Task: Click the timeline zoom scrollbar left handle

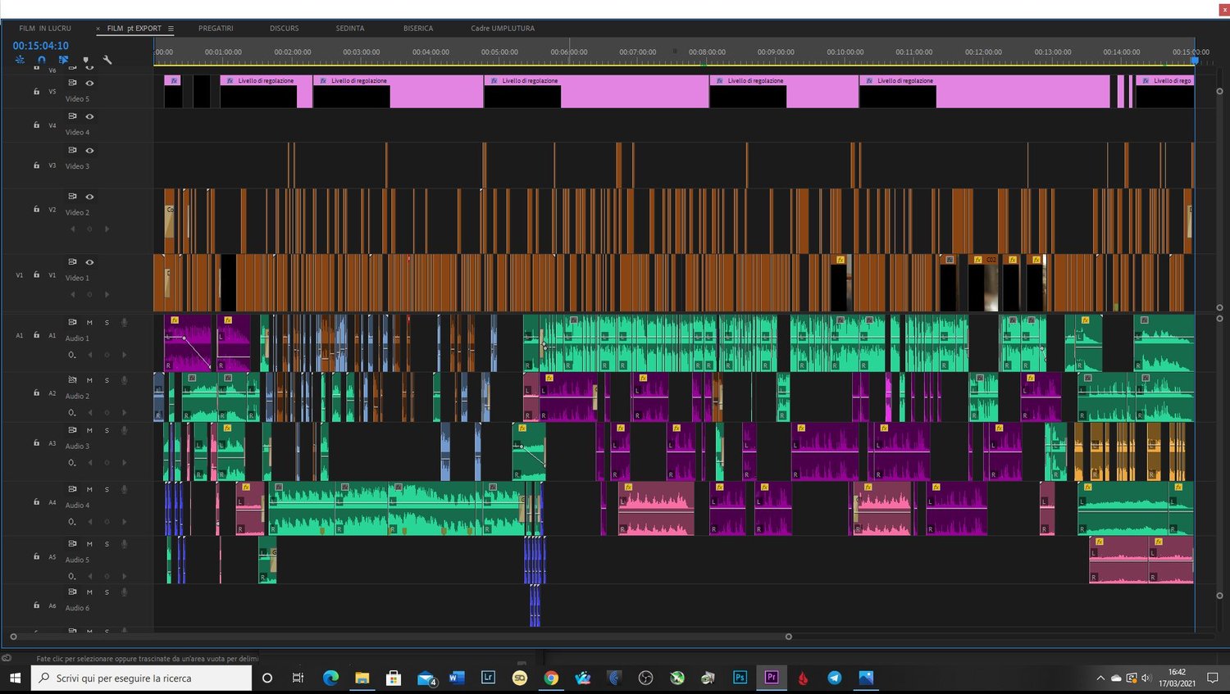Action: (x=13, y=637)
